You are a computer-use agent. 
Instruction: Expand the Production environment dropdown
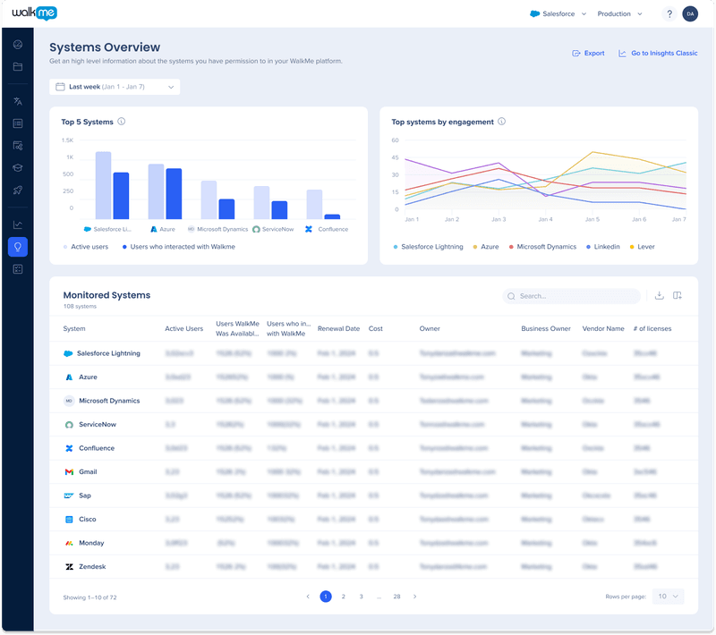(x=618, y=14)
